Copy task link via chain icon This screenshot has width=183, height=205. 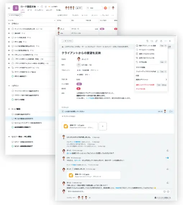(156, 41)
